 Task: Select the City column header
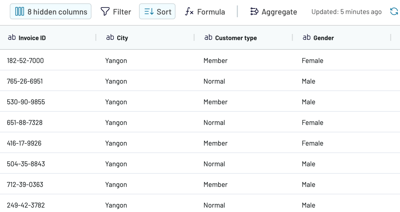[x=122, y=38]
